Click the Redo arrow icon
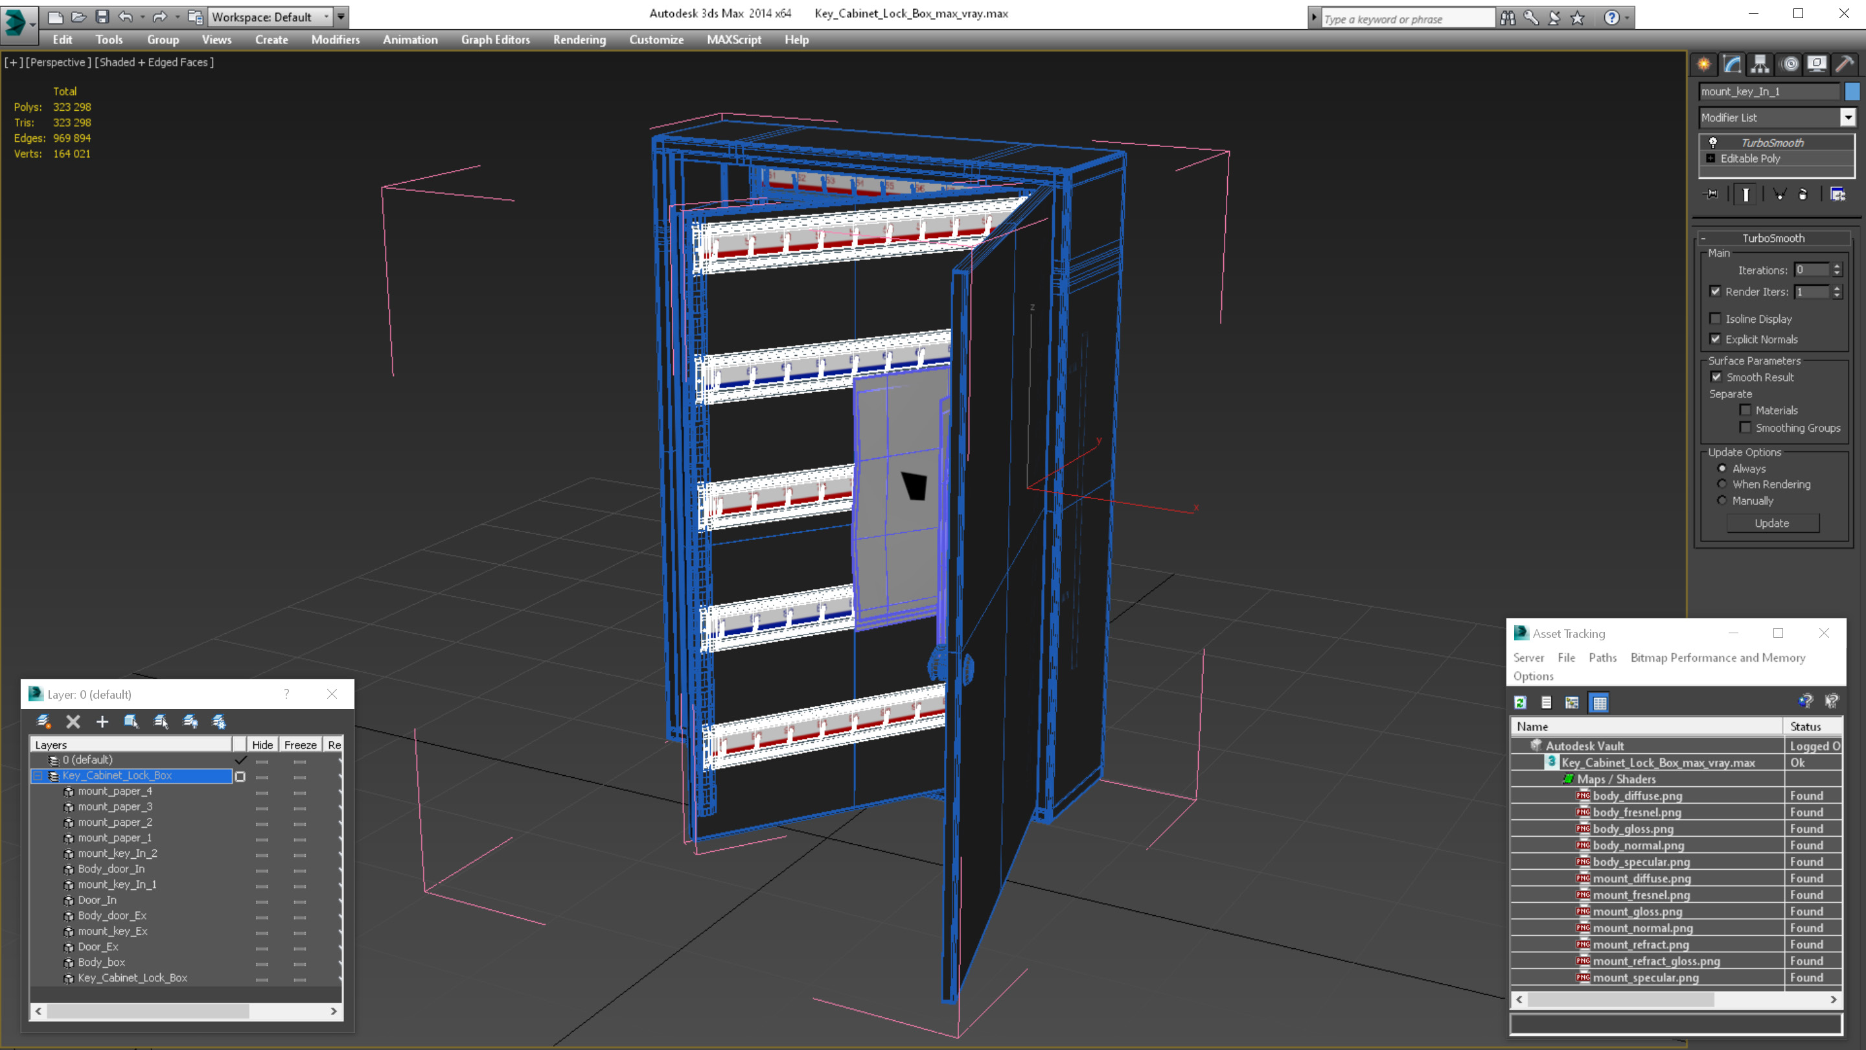1866x1050 pixels. pos(160,16)
